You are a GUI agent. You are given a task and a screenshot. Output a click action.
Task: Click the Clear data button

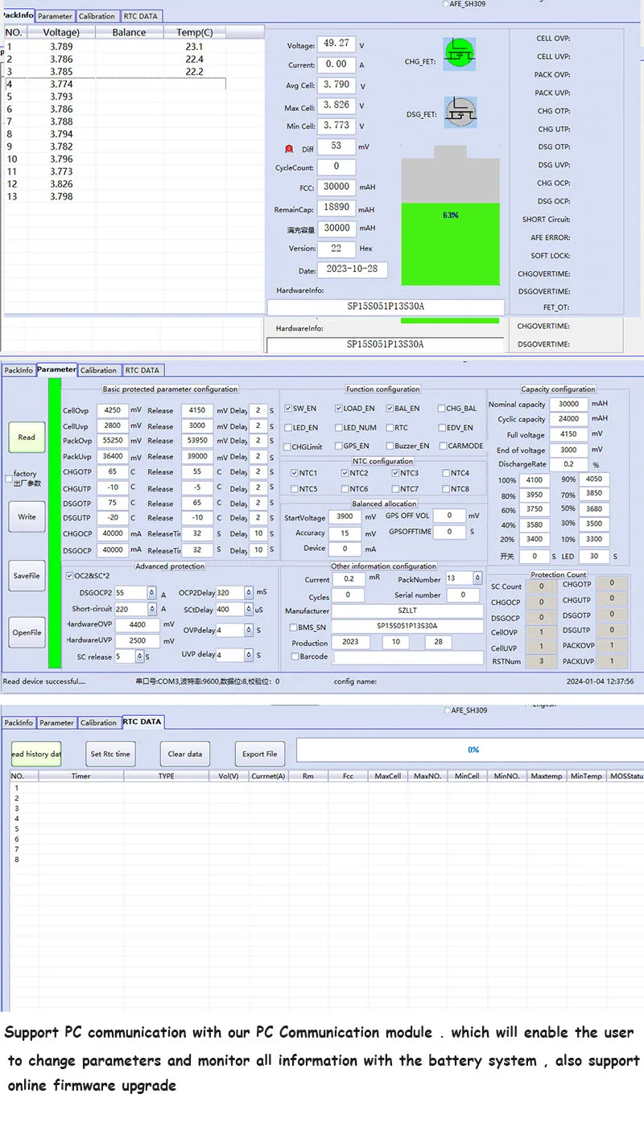185,754
